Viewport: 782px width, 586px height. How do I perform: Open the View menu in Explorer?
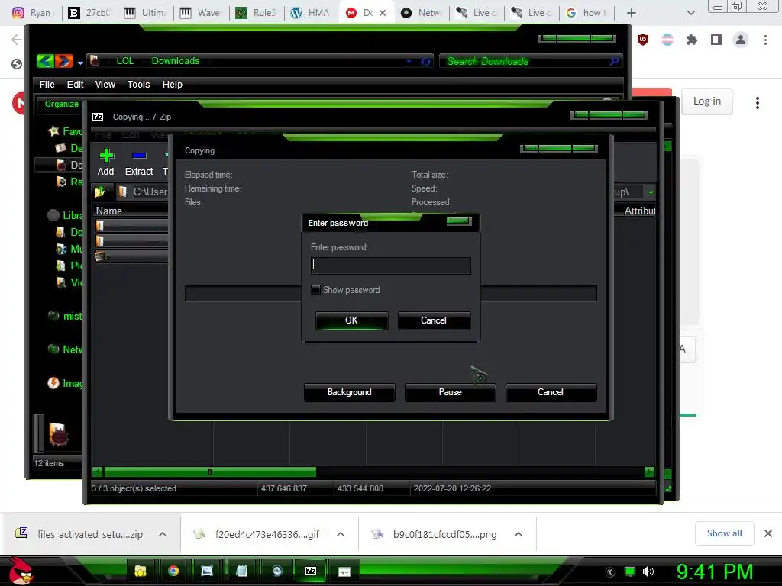(105, 85)
